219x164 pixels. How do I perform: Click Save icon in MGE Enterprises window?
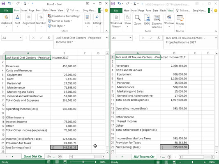113,3
